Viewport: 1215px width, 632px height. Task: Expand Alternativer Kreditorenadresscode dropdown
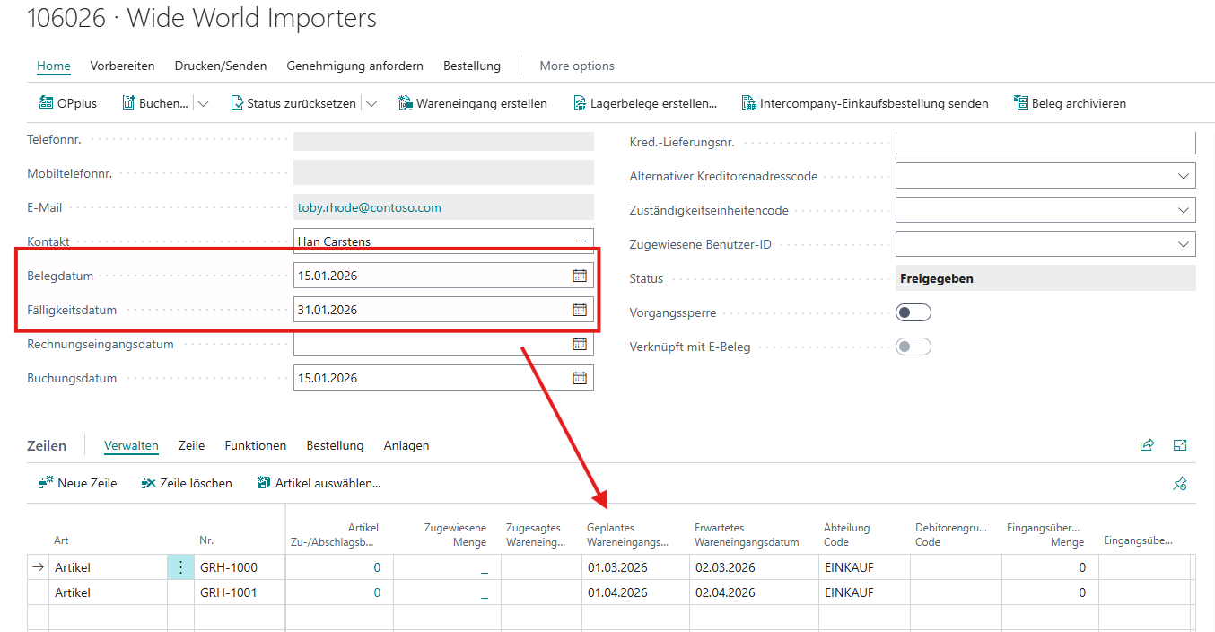(x=1183, y=176)
